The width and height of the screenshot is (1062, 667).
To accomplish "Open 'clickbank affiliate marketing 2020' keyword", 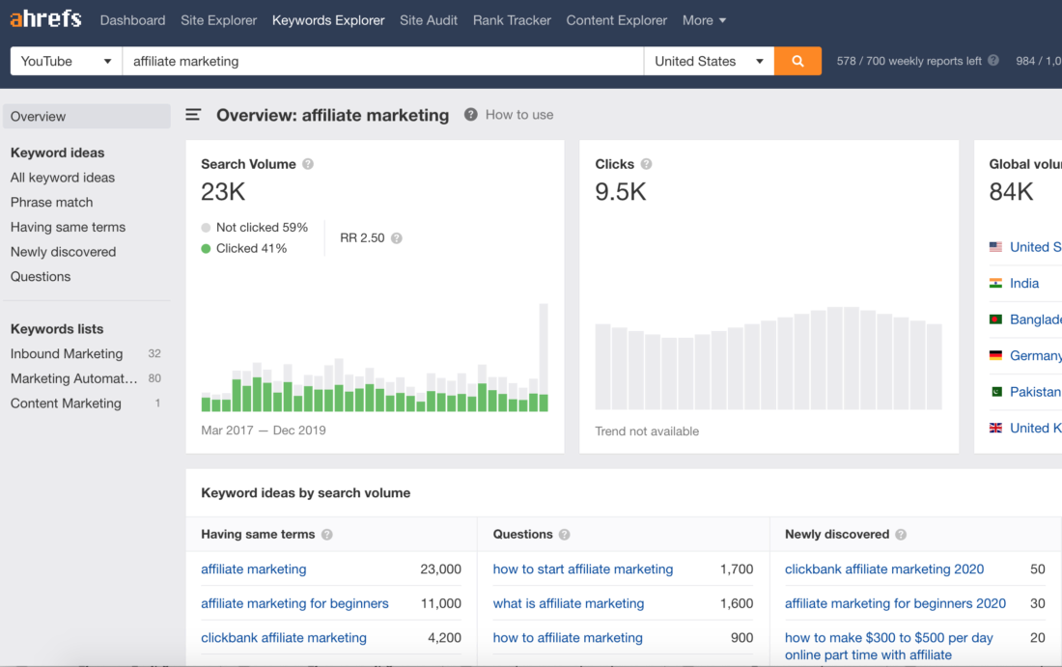I will (883, 569).
